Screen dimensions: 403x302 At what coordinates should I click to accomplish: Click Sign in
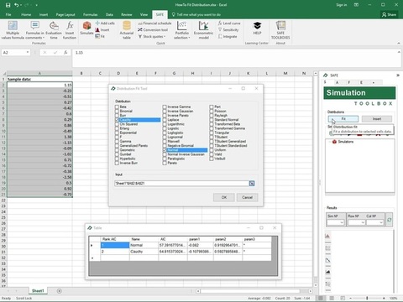(x=342, y=5)
